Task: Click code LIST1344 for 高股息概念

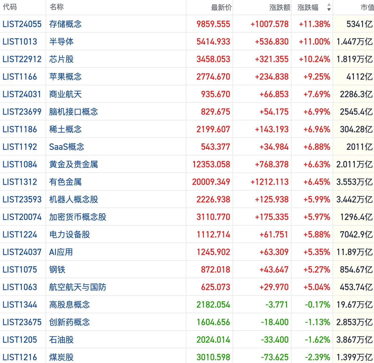Action: 20,305
